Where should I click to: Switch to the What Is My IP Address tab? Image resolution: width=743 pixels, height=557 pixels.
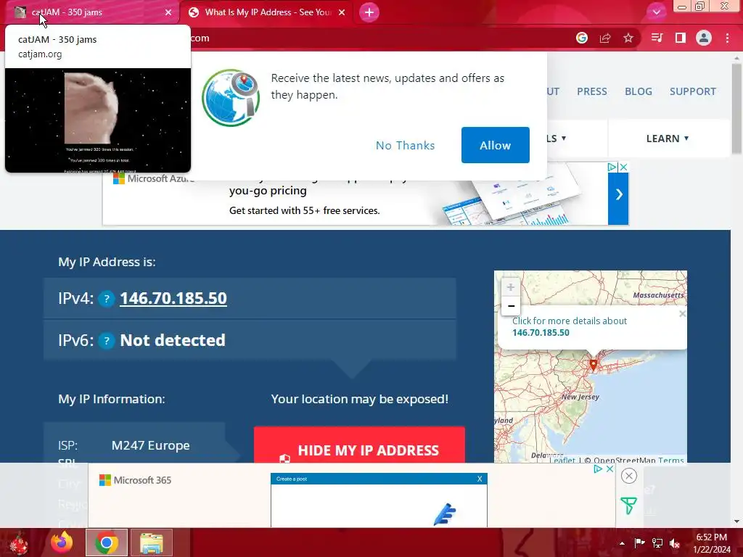(267, 12)
